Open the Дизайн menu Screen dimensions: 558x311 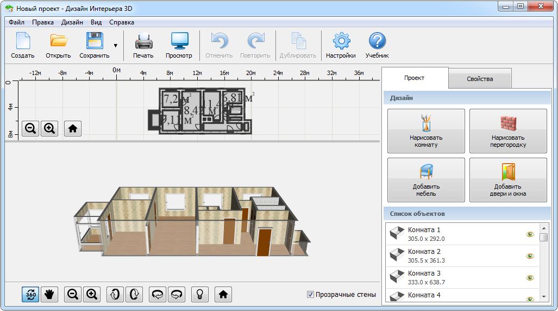click(x=72, y=22)
